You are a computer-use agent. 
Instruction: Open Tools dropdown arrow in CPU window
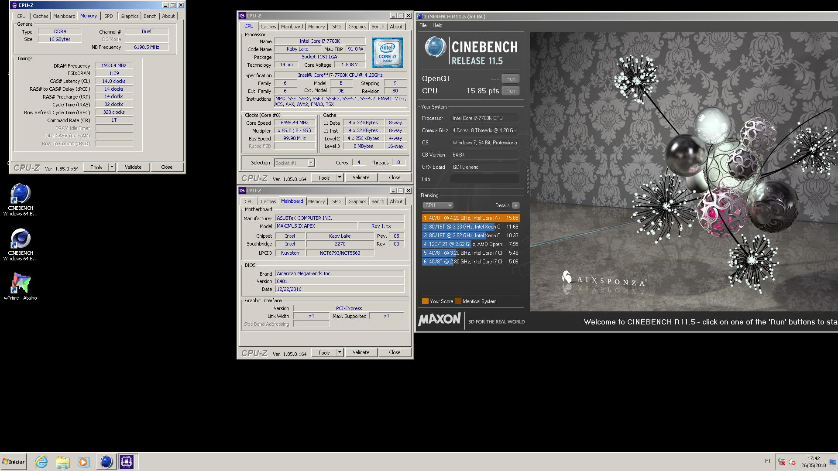pyautogui.click(x=340, y=177)
